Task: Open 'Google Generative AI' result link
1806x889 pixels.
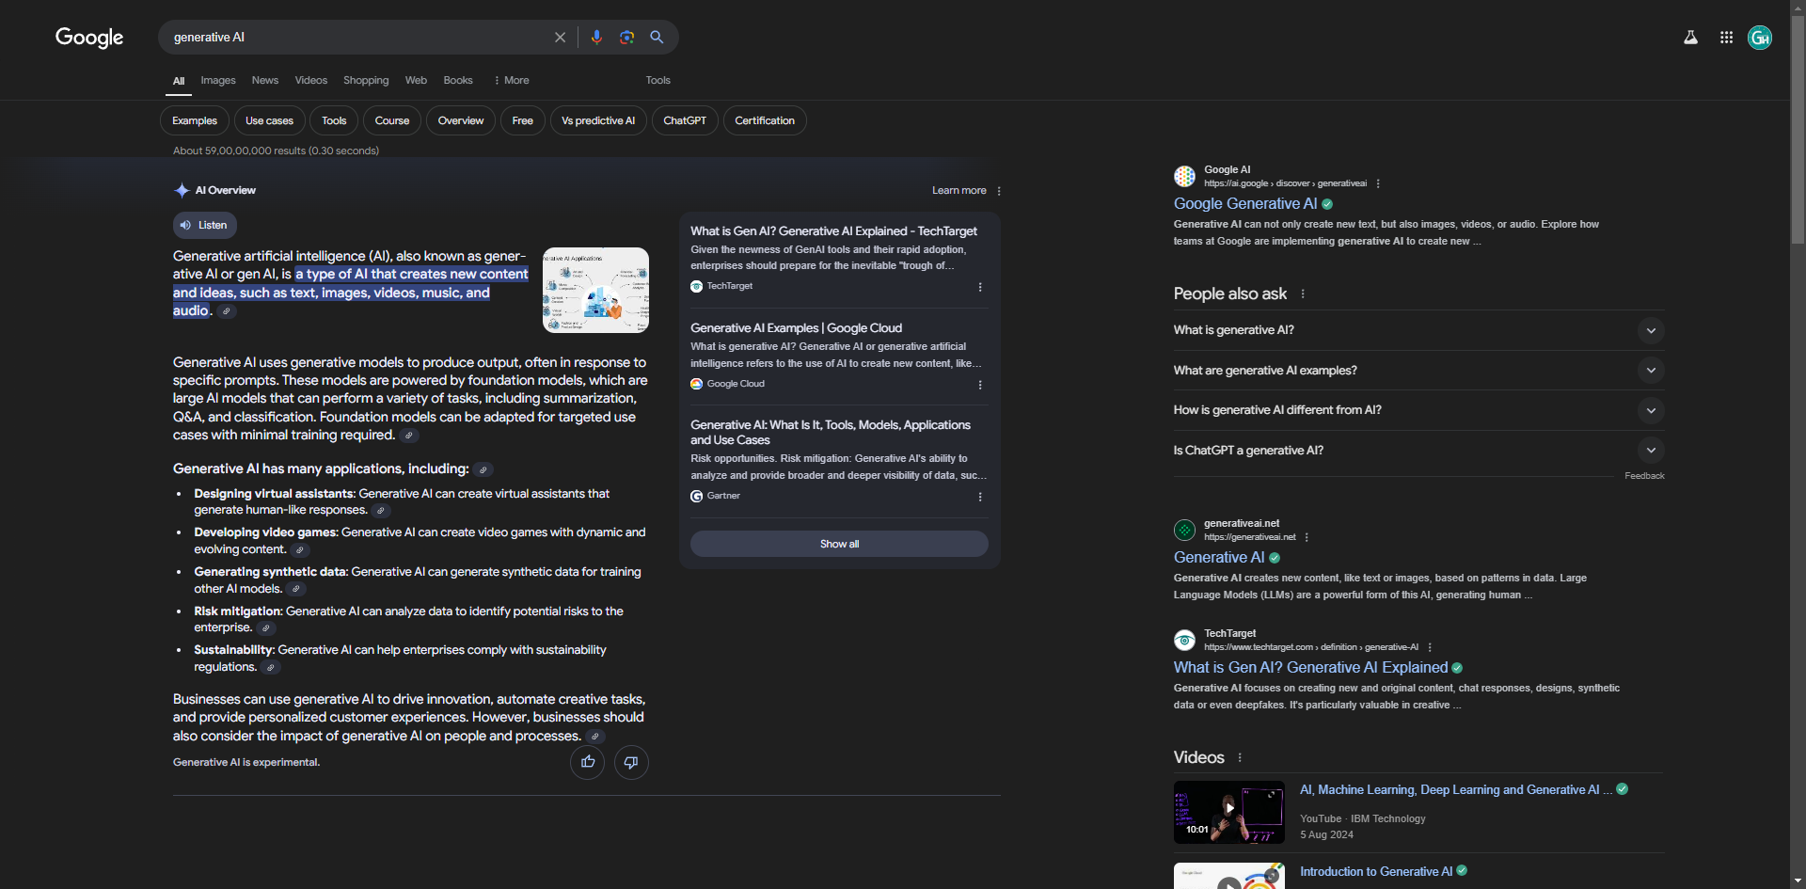Action: point(1245,204)
